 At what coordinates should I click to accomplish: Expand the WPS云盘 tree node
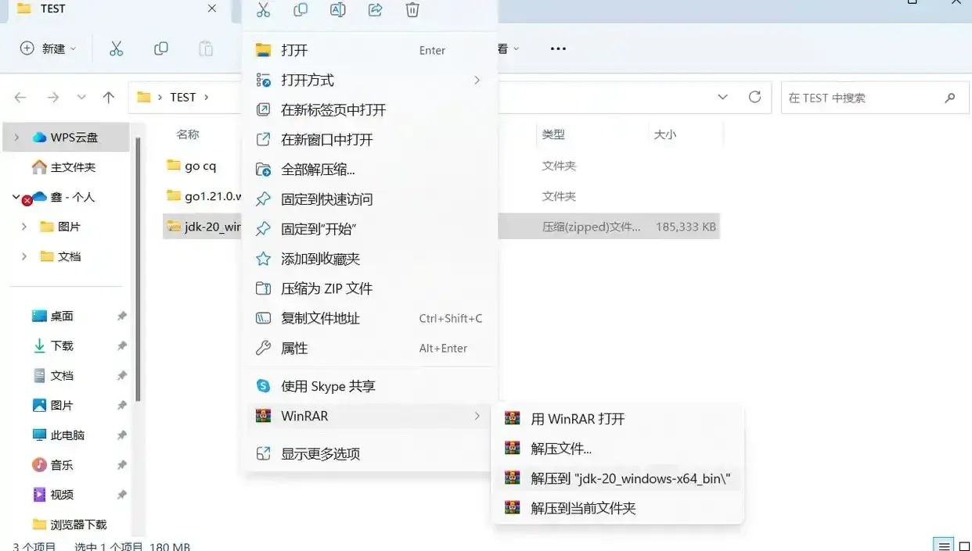click(16, 138)
